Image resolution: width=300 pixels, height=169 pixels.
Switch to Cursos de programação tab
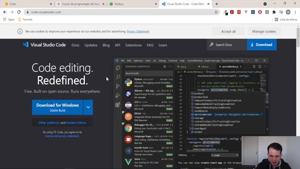click(x=80, y=4)
